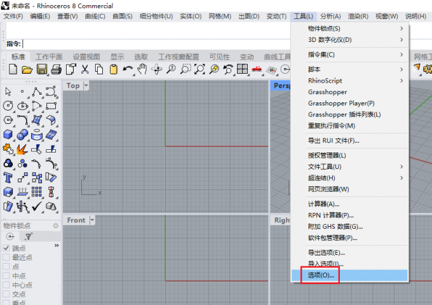Launch Grasshopper from the menu
This screenshot has height=305, width=432.
[x=349, y=92]
